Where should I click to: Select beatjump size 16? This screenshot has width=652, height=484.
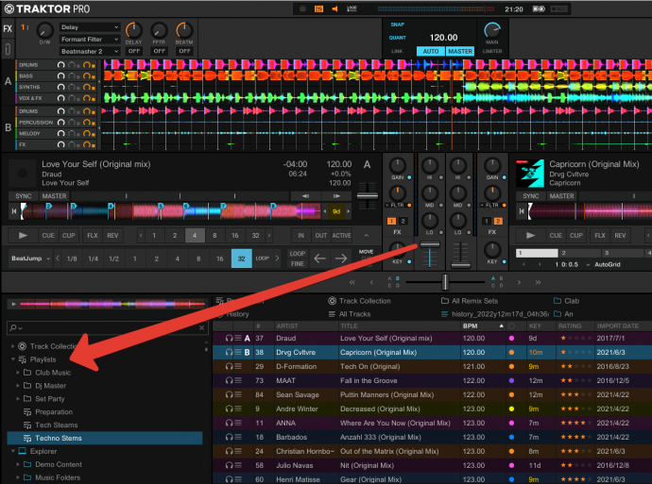point(219,259)
